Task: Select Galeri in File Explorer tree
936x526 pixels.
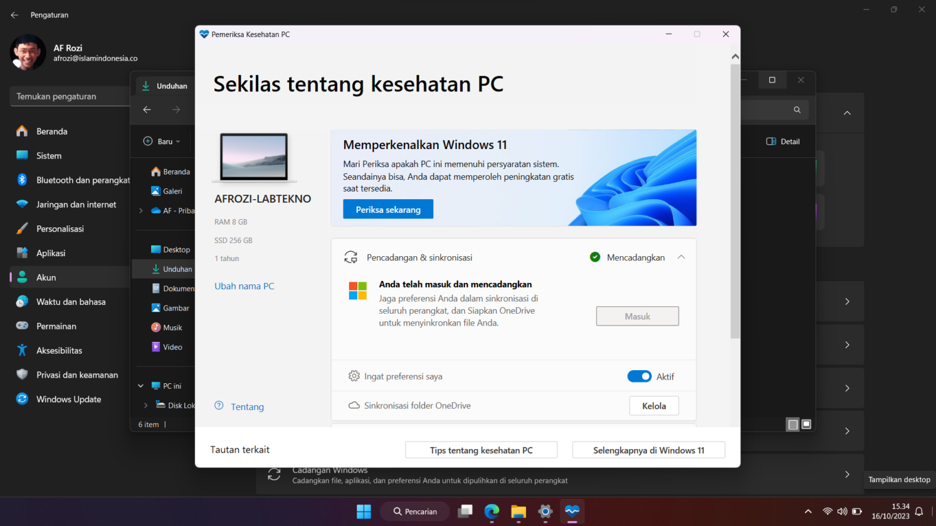Action: pos(167,191)
